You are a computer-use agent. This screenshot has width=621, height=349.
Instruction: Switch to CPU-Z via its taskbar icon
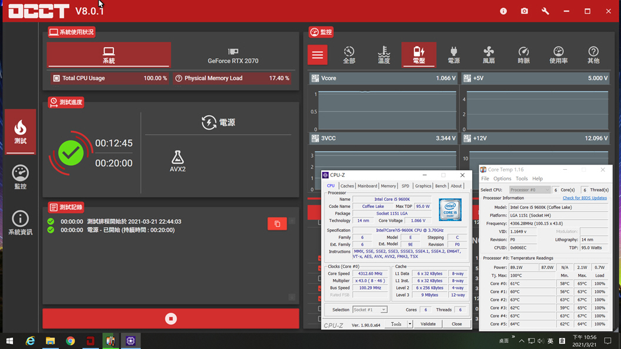pos(131,341)
